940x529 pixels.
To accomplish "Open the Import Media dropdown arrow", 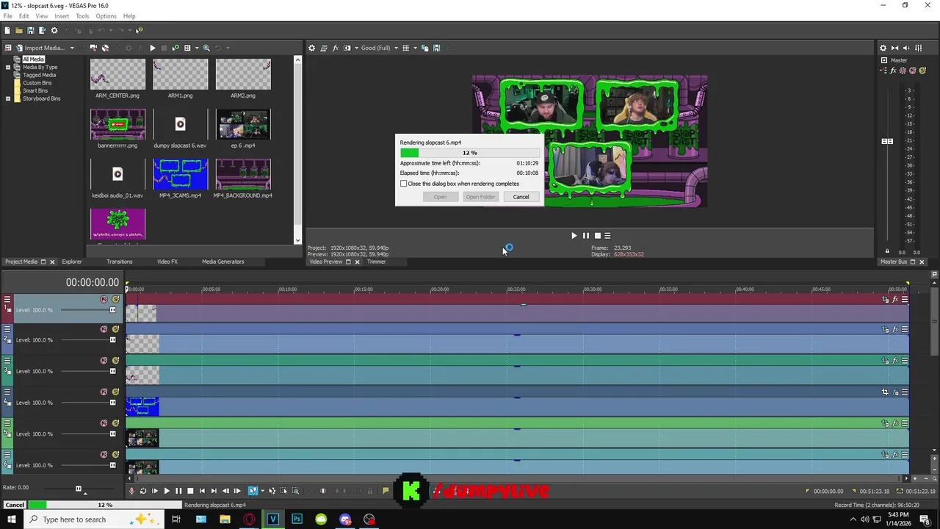I will coord(72,48).
